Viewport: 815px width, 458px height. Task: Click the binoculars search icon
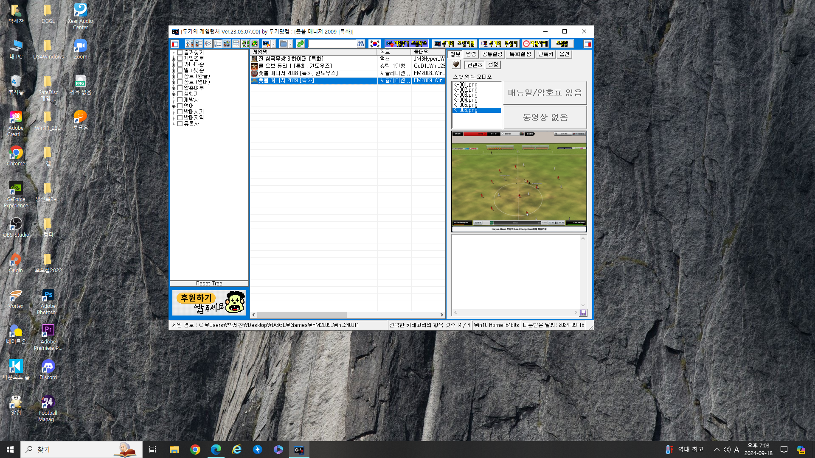(360, 44)
